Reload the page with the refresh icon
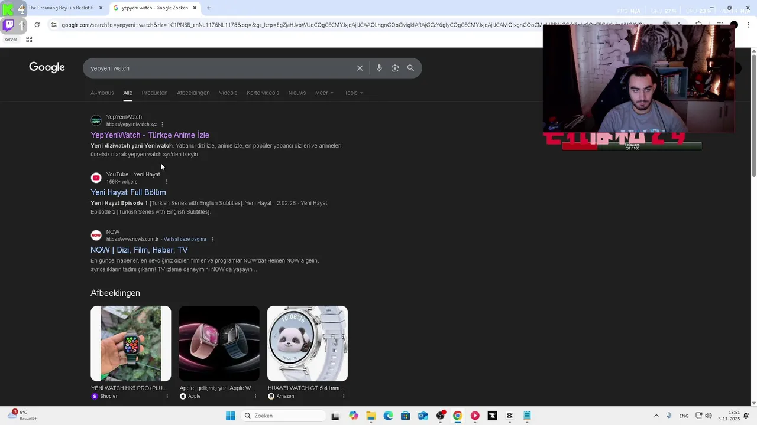757x425 pixels. point(37,25)
